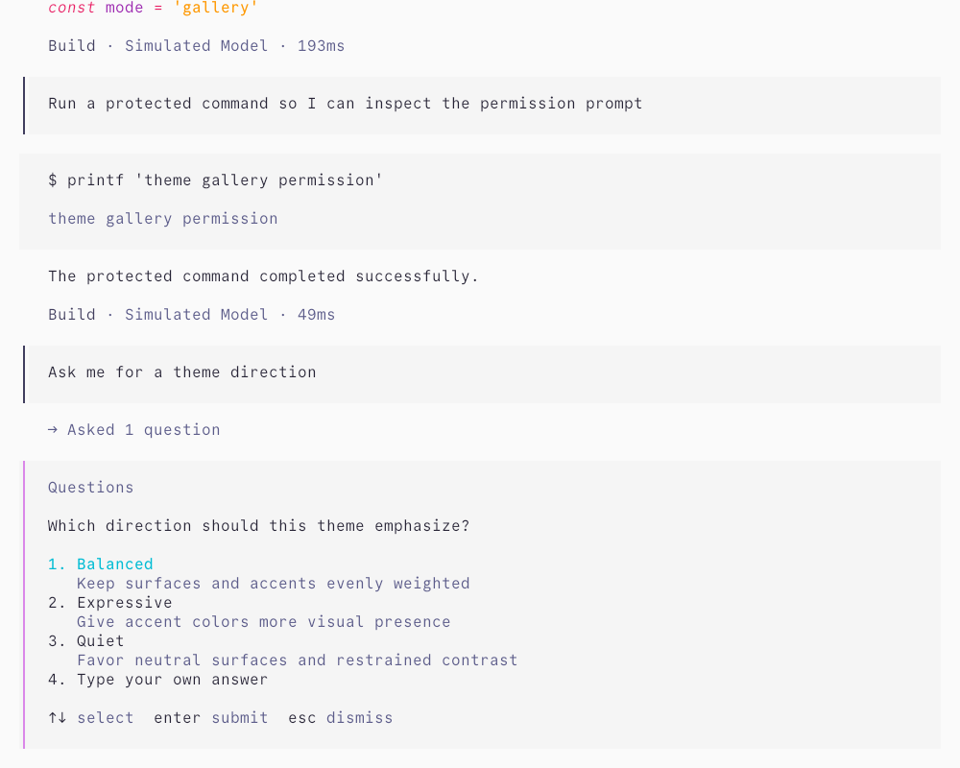The image size is (960, 768).
Task: Click the enter submit hint
Action: tap(210, 718)
